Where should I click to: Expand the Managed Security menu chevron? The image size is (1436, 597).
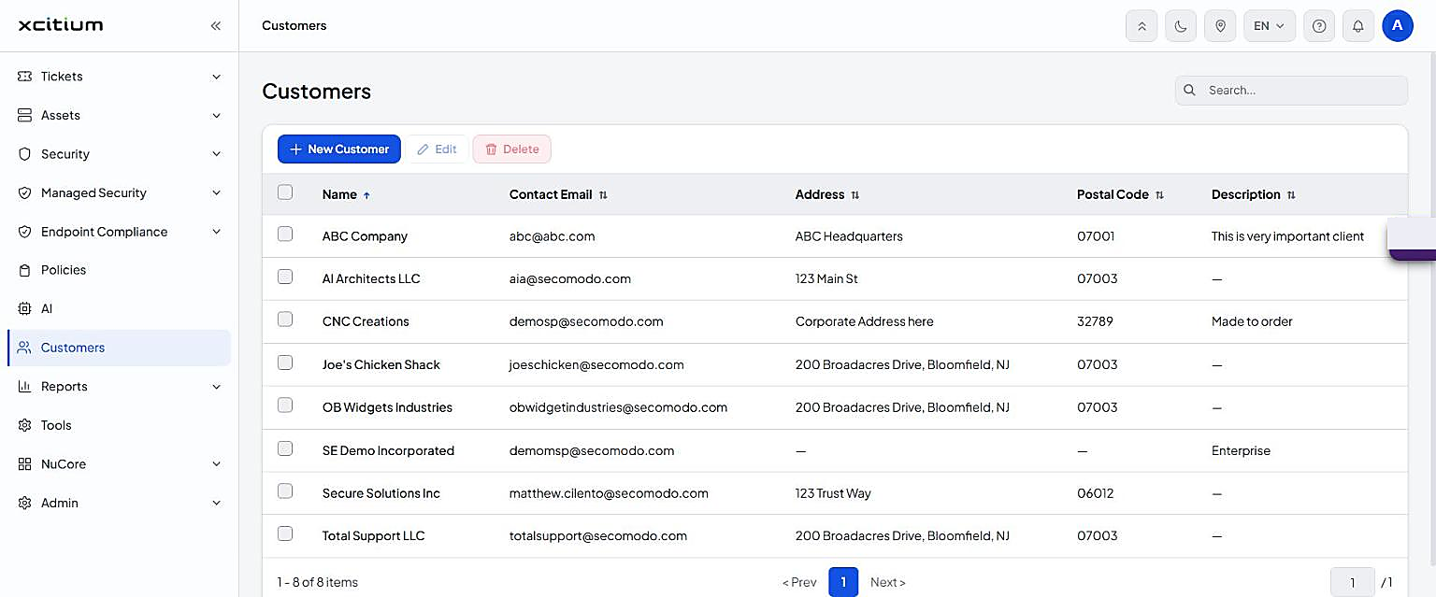pos(216,193)
